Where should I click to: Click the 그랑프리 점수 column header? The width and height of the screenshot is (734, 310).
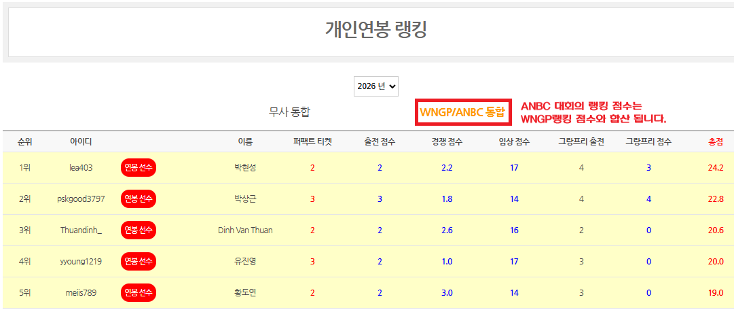click(648, 141)
